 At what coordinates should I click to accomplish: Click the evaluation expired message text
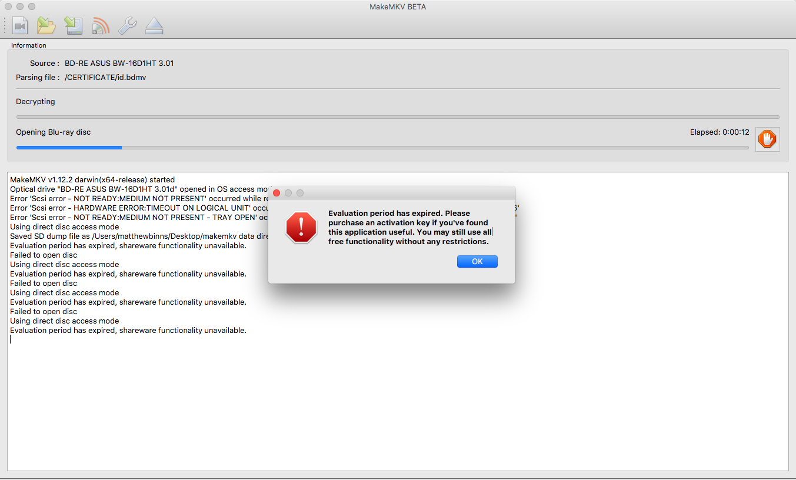tap(411, 228)
